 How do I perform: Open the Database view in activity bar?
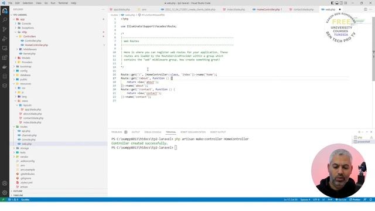[x=5, y=76]
